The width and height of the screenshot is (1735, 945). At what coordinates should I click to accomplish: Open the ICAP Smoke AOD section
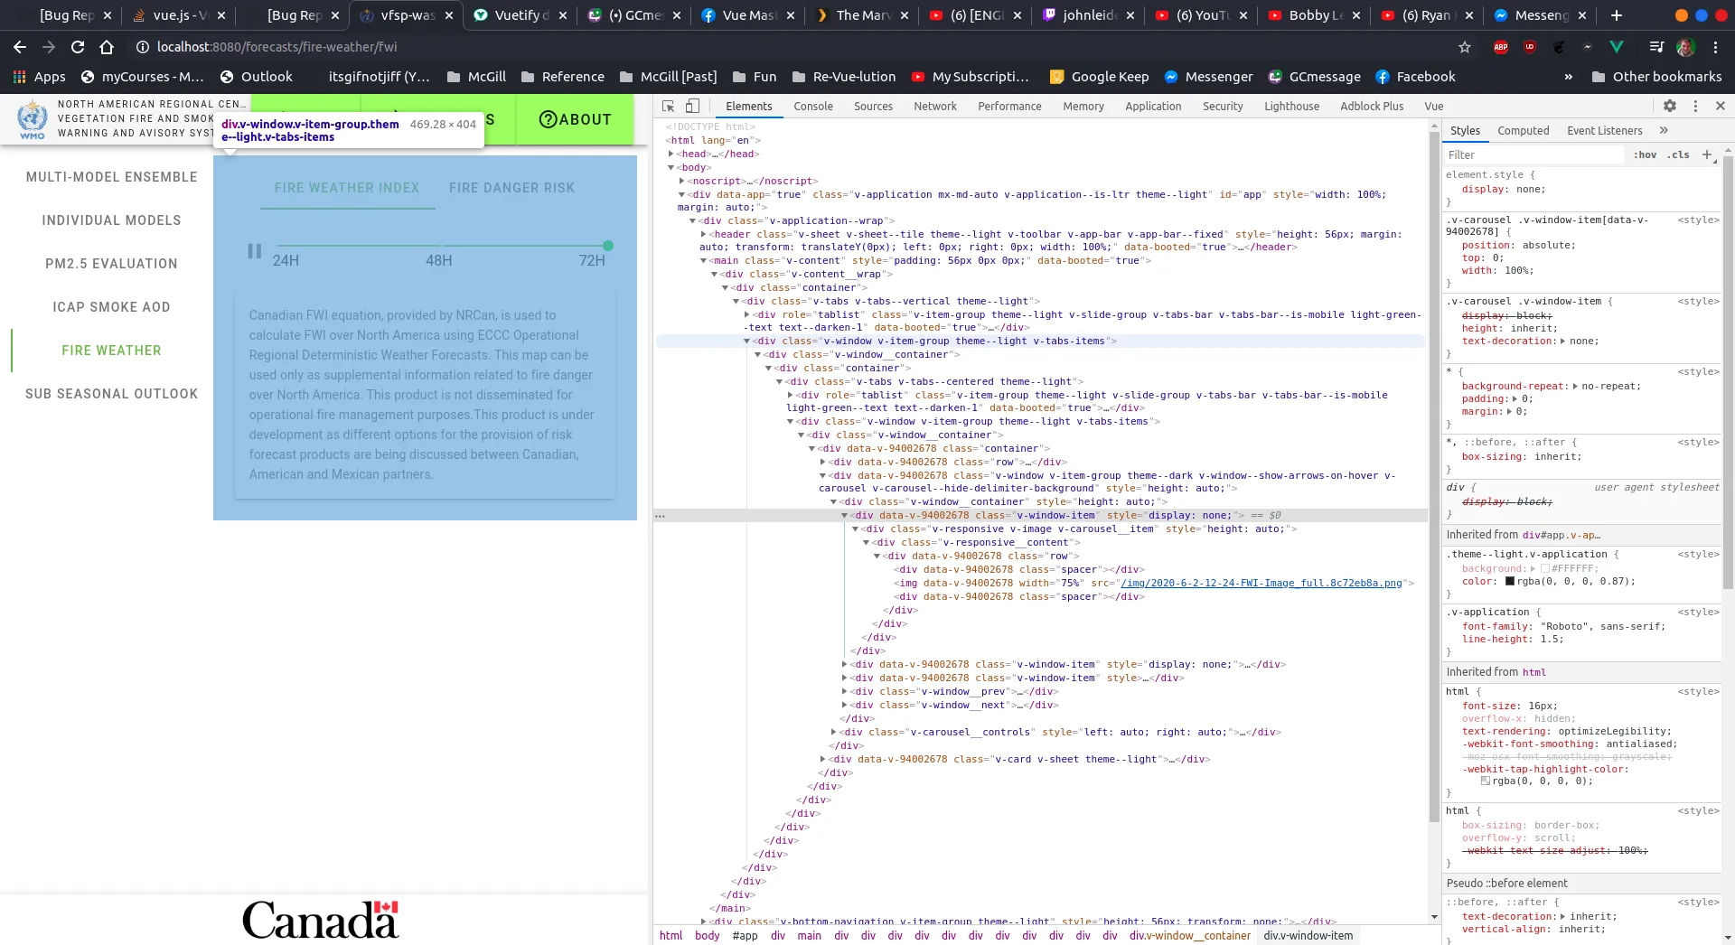pyautogui.click(x=112, y=307)
